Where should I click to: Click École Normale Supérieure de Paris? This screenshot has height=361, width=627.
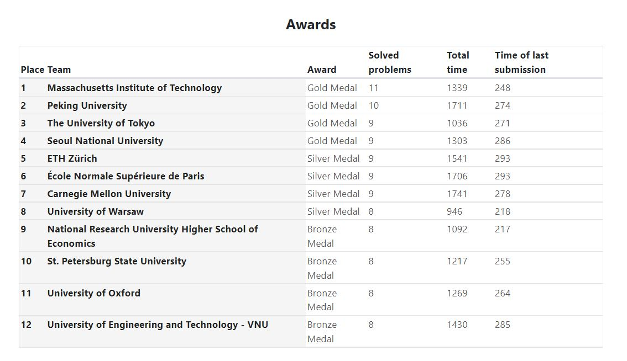(x=126, y=176)
